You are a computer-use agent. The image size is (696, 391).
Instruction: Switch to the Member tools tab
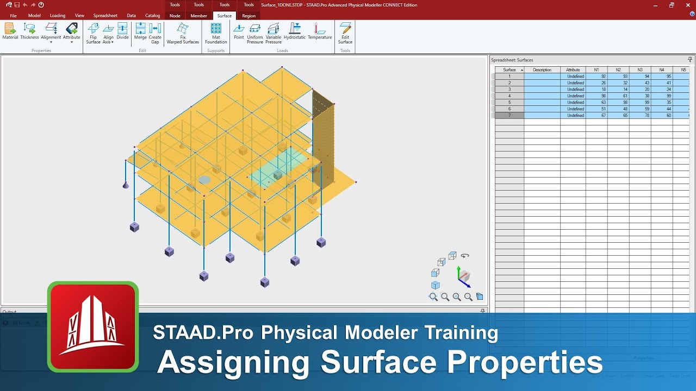click(198, 16)
